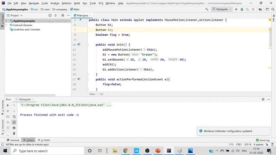Open Project Structure icon in toolbar

(260, 9)
